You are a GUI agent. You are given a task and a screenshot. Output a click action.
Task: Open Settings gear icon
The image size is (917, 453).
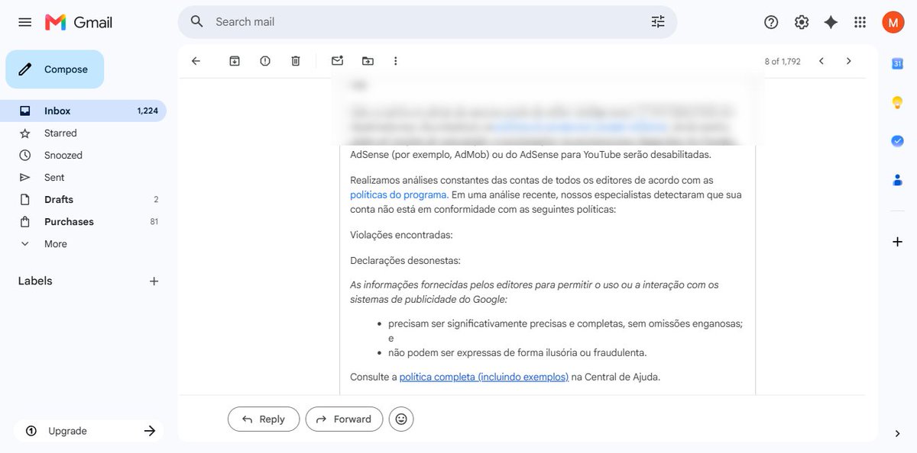point(802,22)
